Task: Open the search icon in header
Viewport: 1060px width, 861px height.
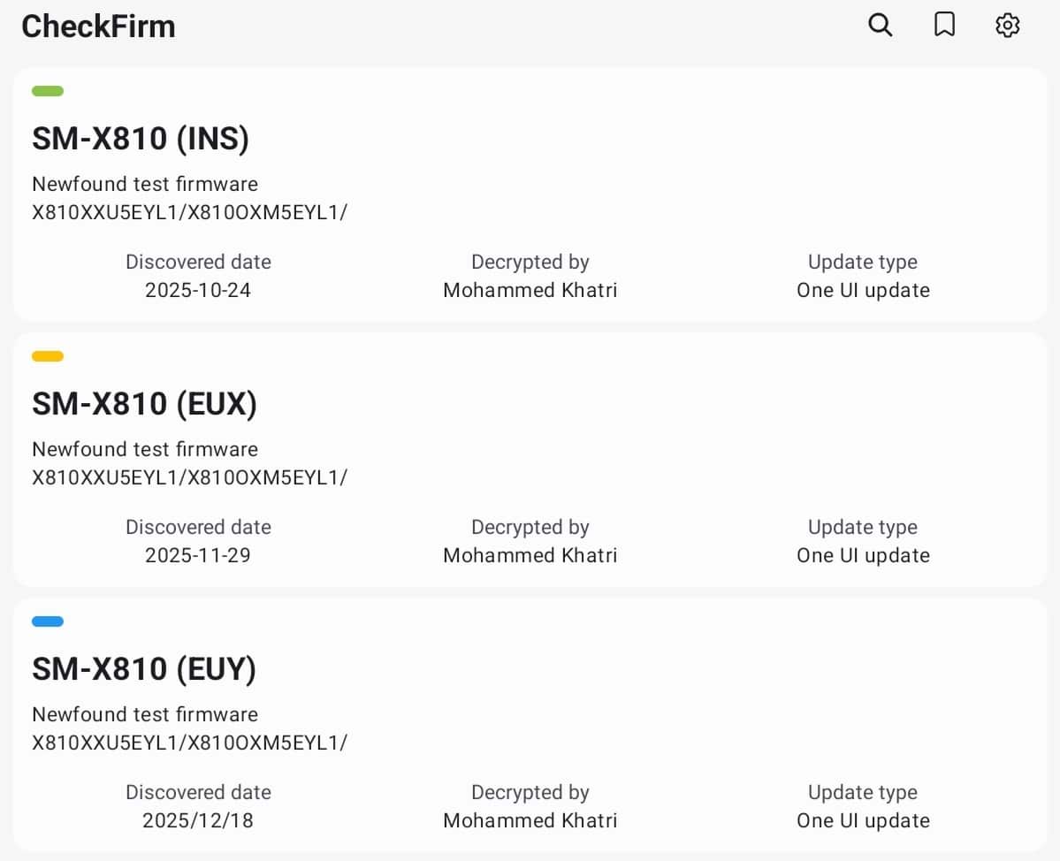Action: [x=881, y=26]
